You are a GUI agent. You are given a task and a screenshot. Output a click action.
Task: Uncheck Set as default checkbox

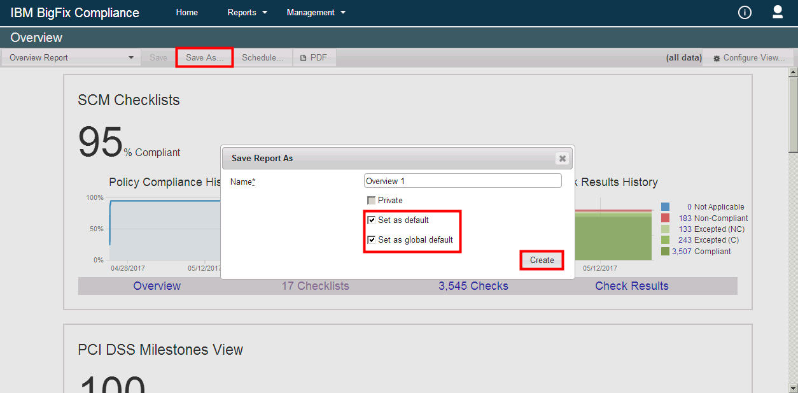click(371, 220)
